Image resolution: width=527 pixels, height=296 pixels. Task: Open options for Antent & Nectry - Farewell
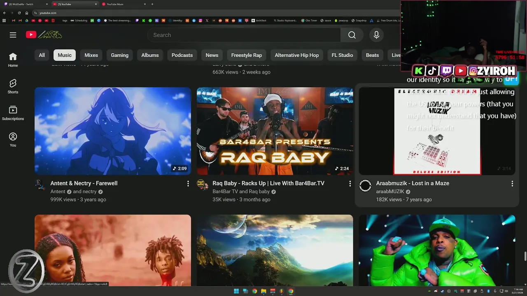tap(188, 183)
